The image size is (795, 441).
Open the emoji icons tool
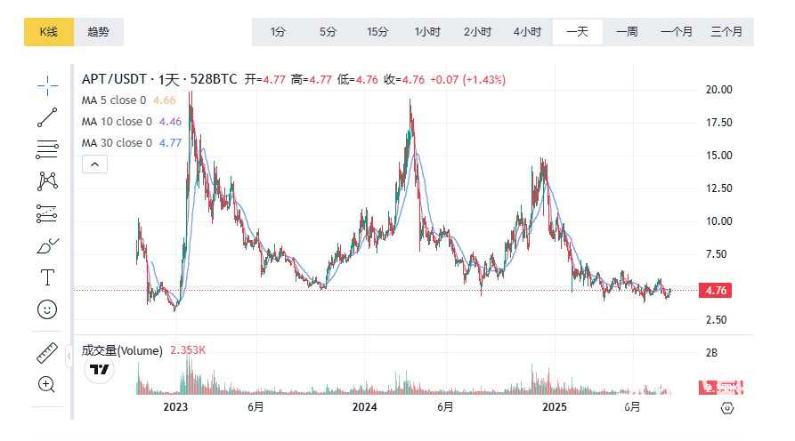coord(47,309)
